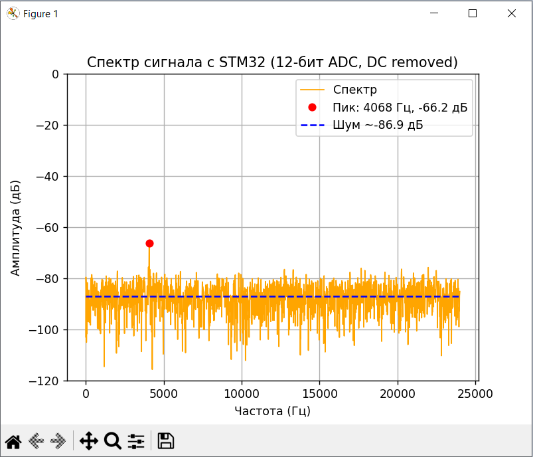Screen dimensions: 533x457
Task: Maximize the Figure 1 window
Action: 473,13
